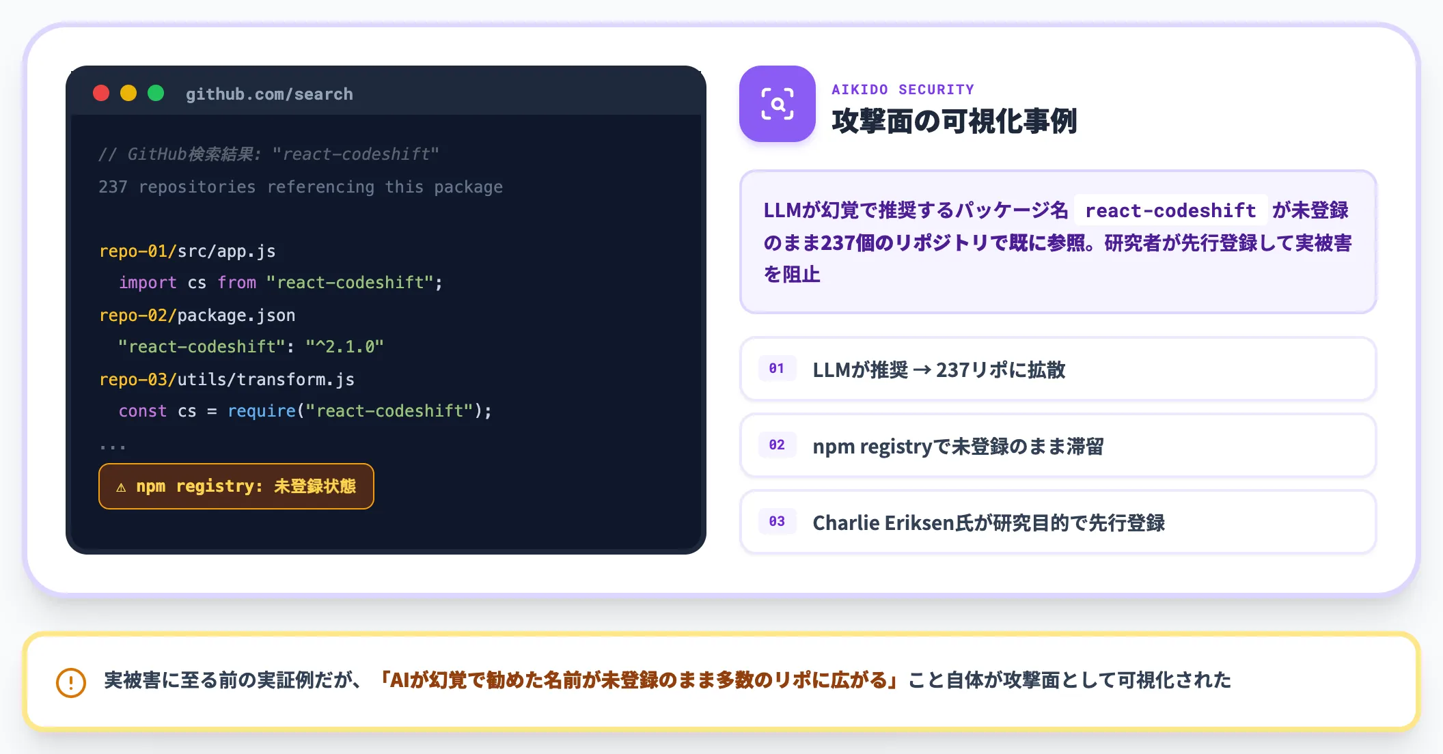The width and height of the screenshot is (1443, 754).
Task: Click the orange exclamation circle icon
Action: click(71, 682)
